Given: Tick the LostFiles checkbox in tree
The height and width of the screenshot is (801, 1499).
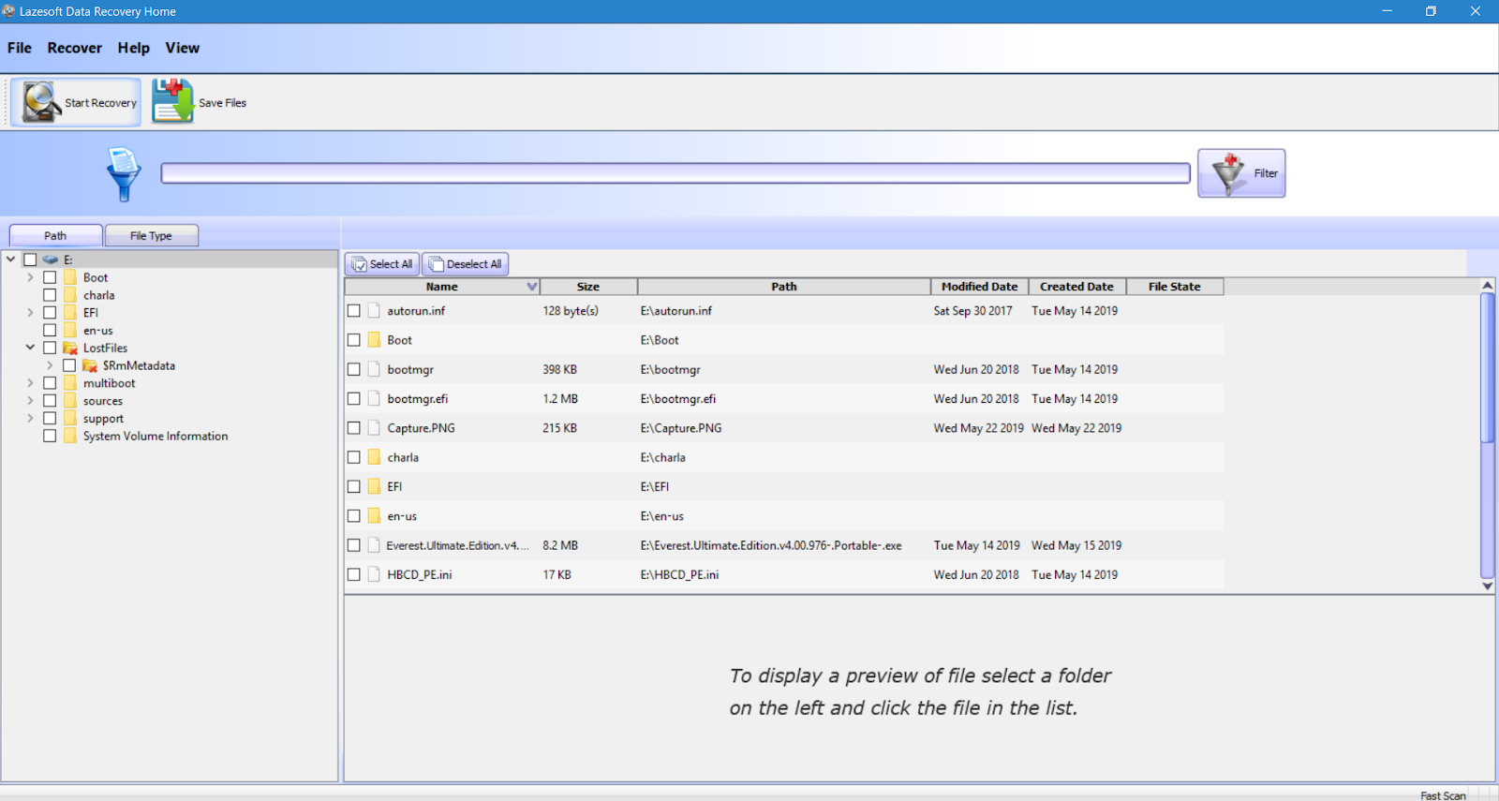Looking at the screenshot, I should point(50,348).
